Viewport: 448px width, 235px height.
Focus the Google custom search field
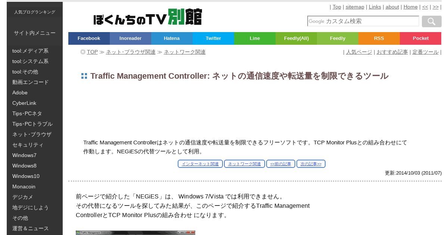pyautogui.click(x=363, y=21)
